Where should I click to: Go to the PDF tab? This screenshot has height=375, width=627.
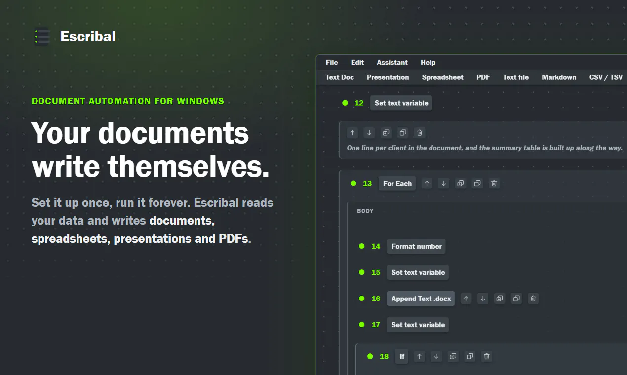pos(483,77)
